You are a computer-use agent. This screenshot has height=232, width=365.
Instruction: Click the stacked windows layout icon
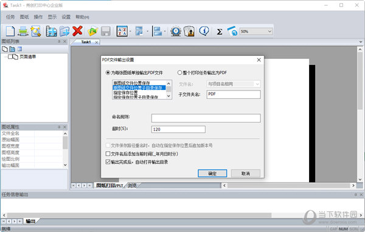point(139,31)
